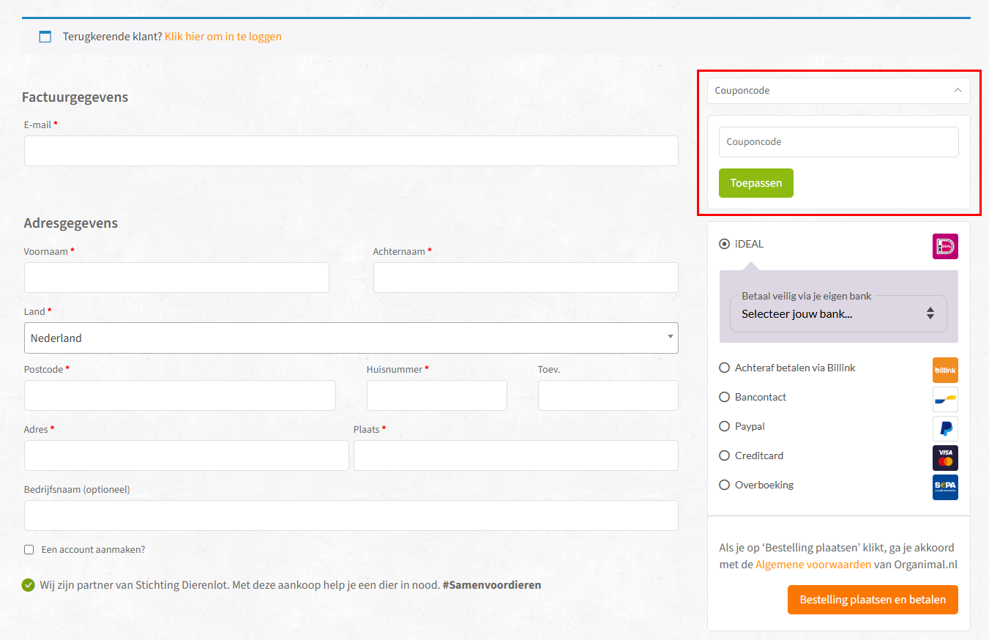Click the window icon beside Terugkerende klant

point(45,37)
